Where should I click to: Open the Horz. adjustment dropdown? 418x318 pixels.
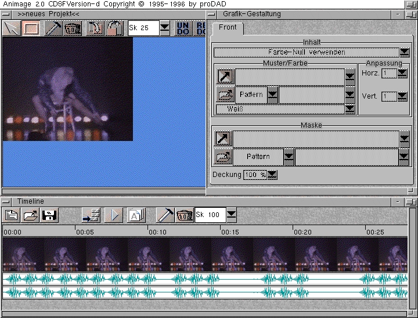click(x=402, y=73)
